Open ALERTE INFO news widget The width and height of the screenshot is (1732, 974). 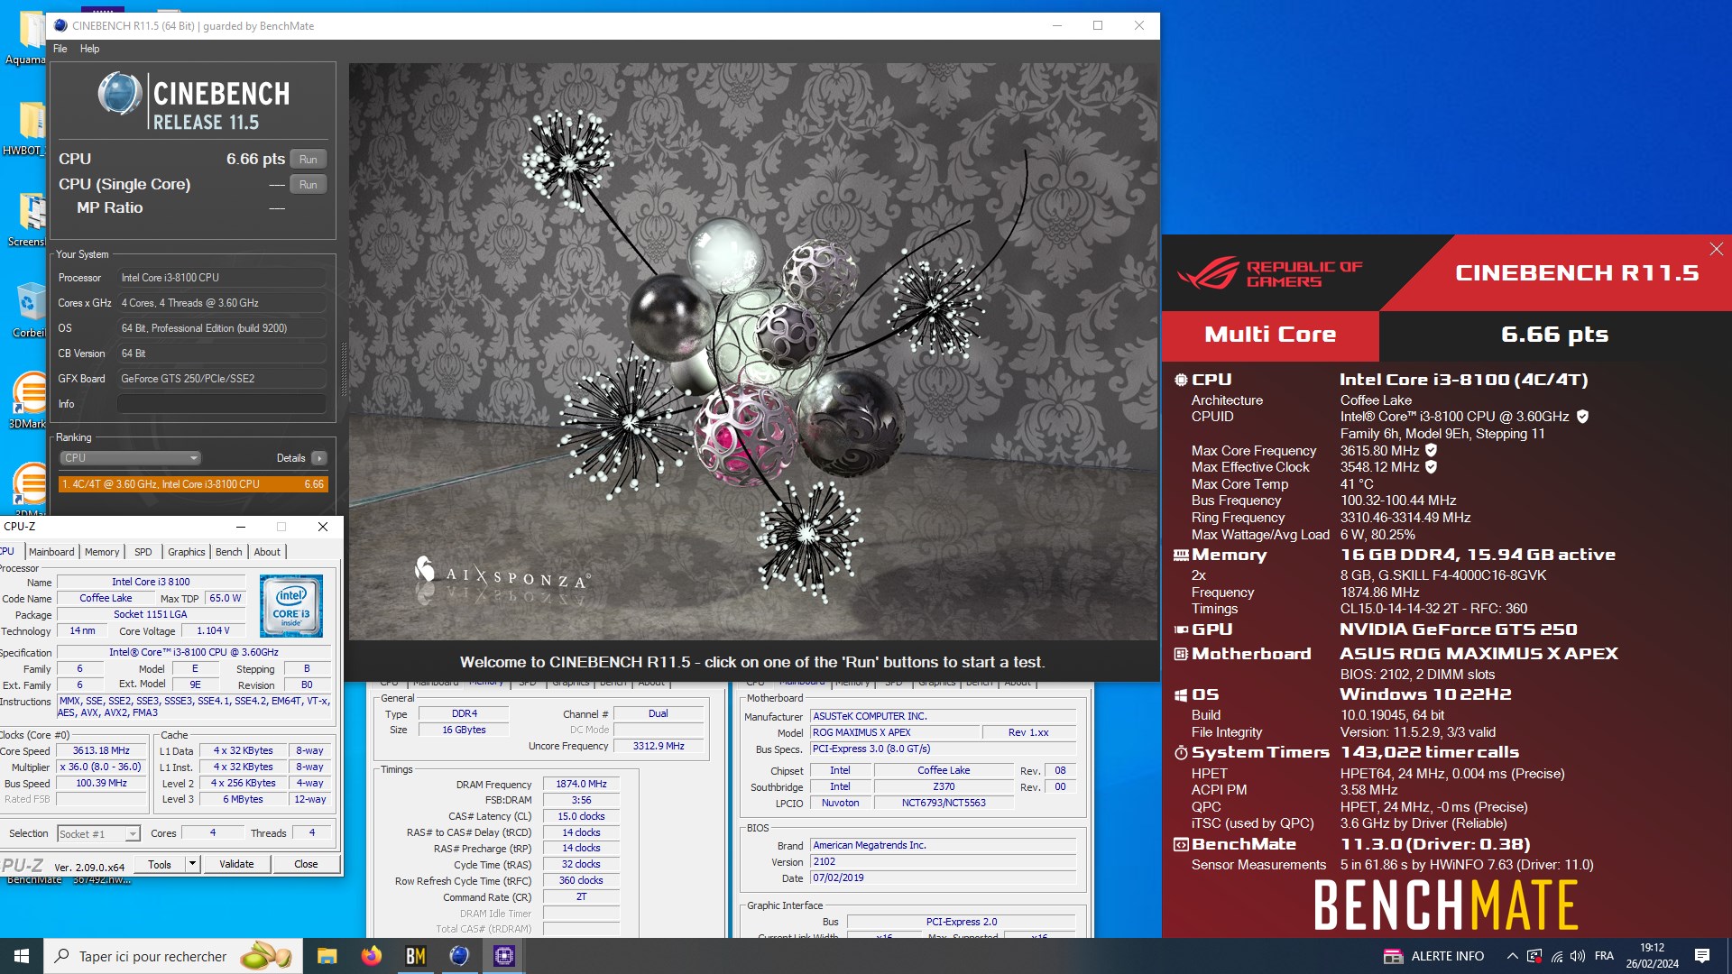[1434, 956]
